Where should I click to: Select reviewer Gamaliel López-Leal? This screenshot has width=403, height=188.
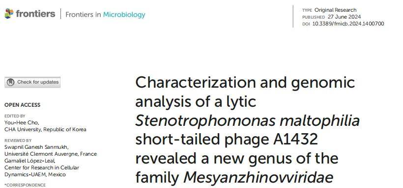(x=30, y=161)
